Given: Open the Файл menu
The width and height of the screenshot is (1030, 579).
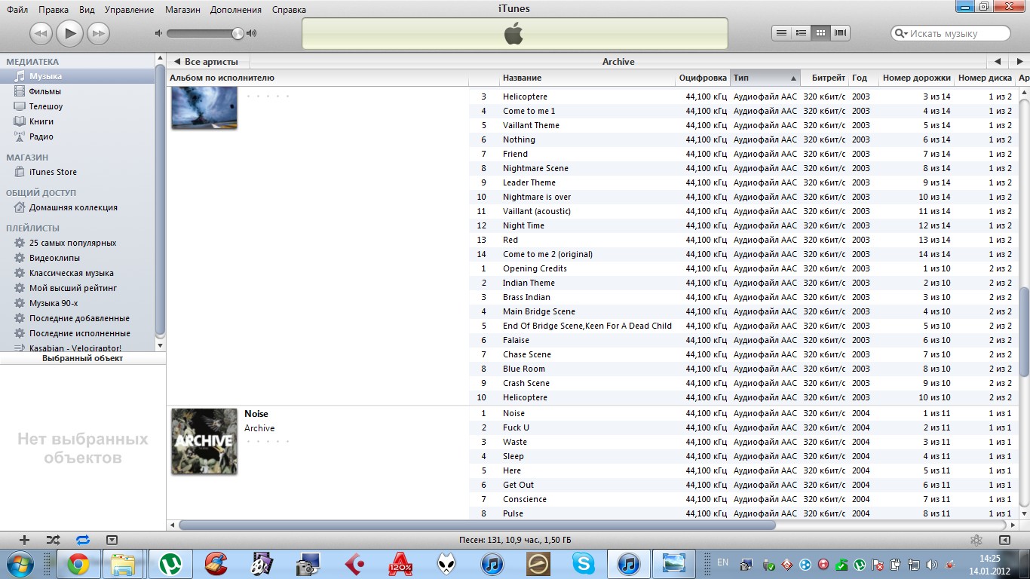Looking at the screenshot, I should click(x=17, y=10).
